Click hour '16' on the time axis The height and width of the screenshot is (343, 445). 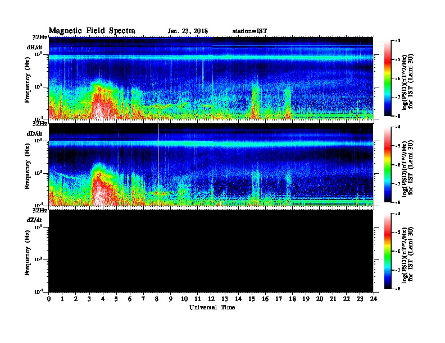(x=265, y=299)
